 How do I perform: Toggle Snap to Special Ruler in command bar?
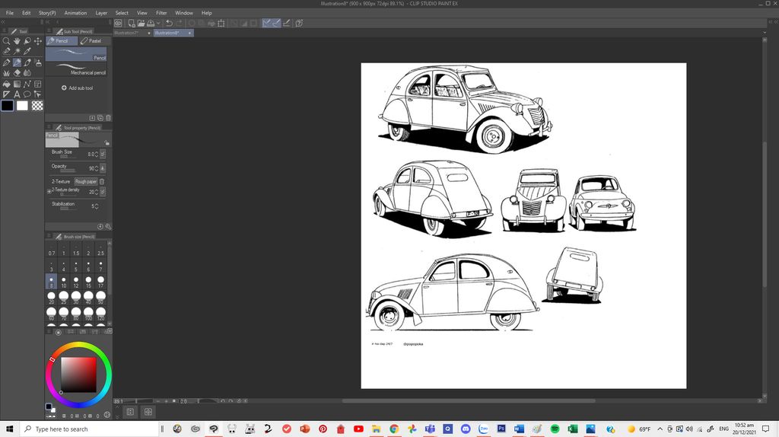(276, 23)
